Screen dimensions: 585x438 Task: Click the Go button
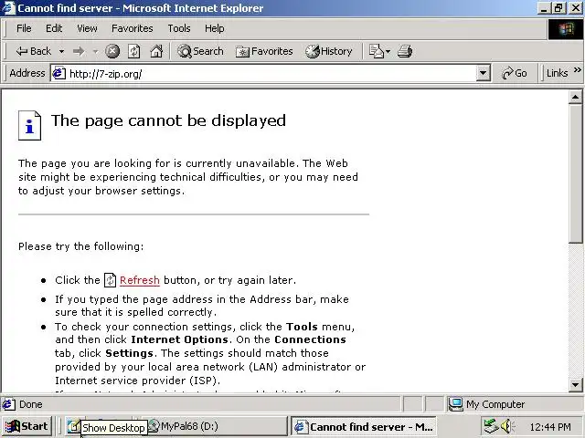click(514, 73)
